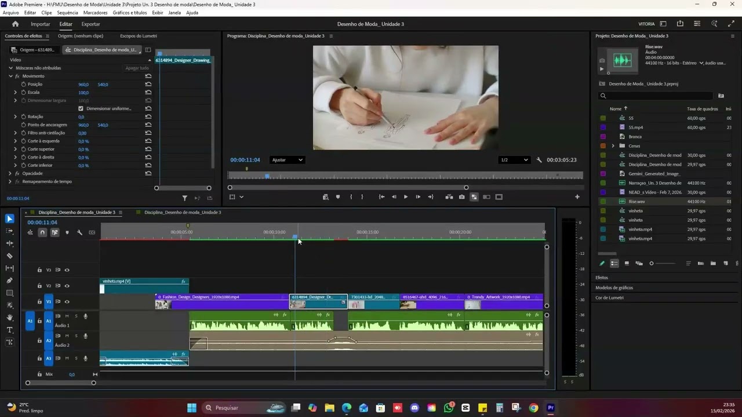Open Button Editor plus icon in monitor
Screen dimensions: 742x417
[577, 197]
